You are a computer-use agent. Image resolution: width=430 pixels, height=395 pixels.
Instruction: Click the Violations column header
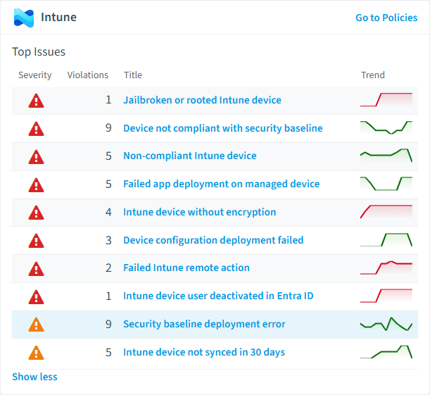click(x=88, y=75)
